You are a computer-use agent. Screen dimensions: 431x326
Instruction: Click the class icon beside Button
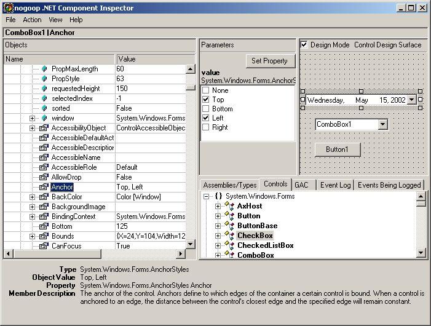(229, 215)
